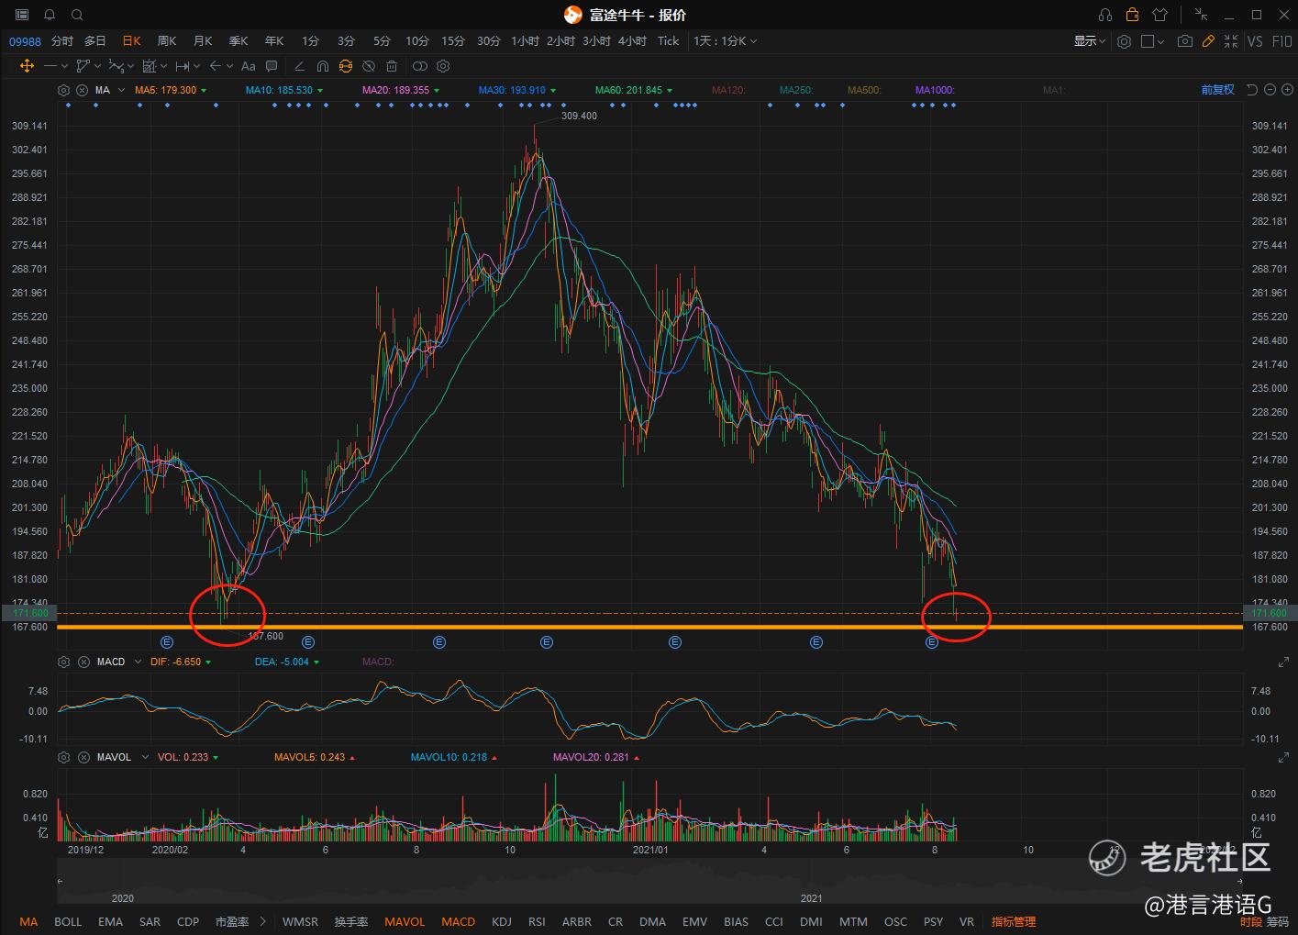
Task: Toggle the WMSR indicator
Action: 300,921
